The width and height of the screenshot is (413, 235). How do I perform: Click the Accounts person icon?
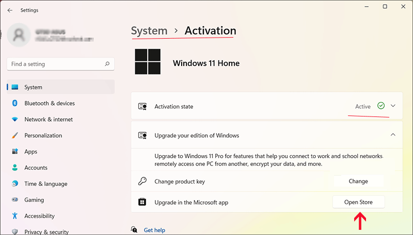pos(15,167)
